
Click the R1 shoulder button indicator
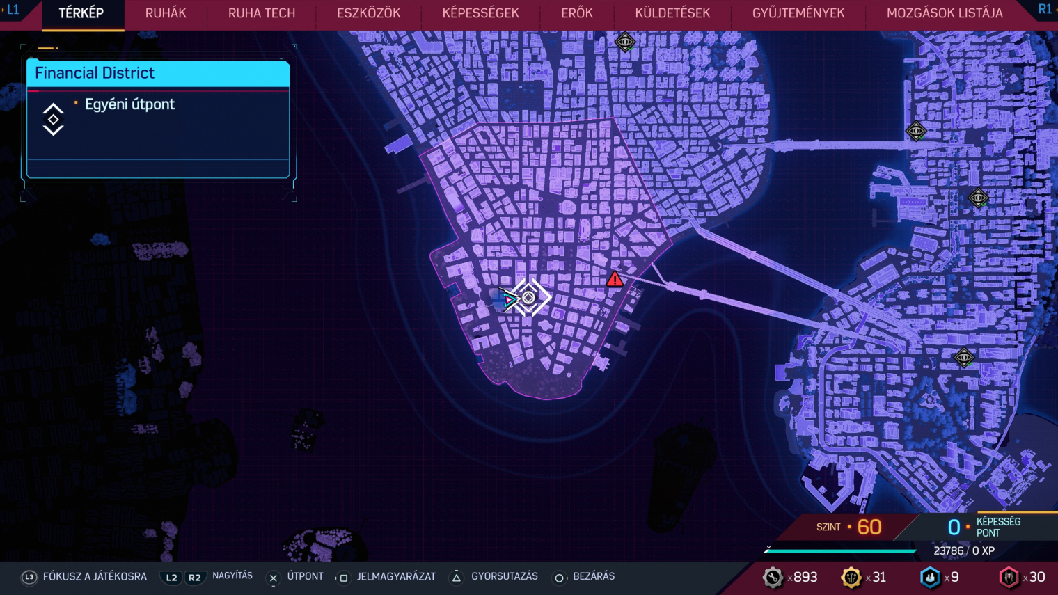(1045, 9)
